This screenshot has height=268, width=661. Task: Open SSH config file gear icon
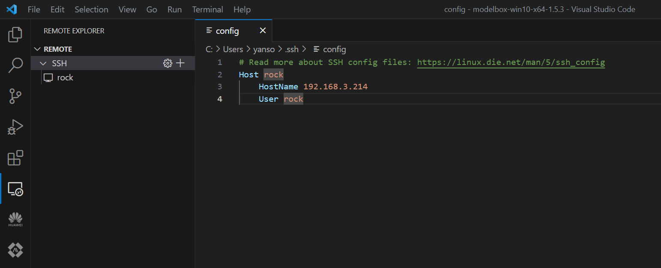coord(167,63)
